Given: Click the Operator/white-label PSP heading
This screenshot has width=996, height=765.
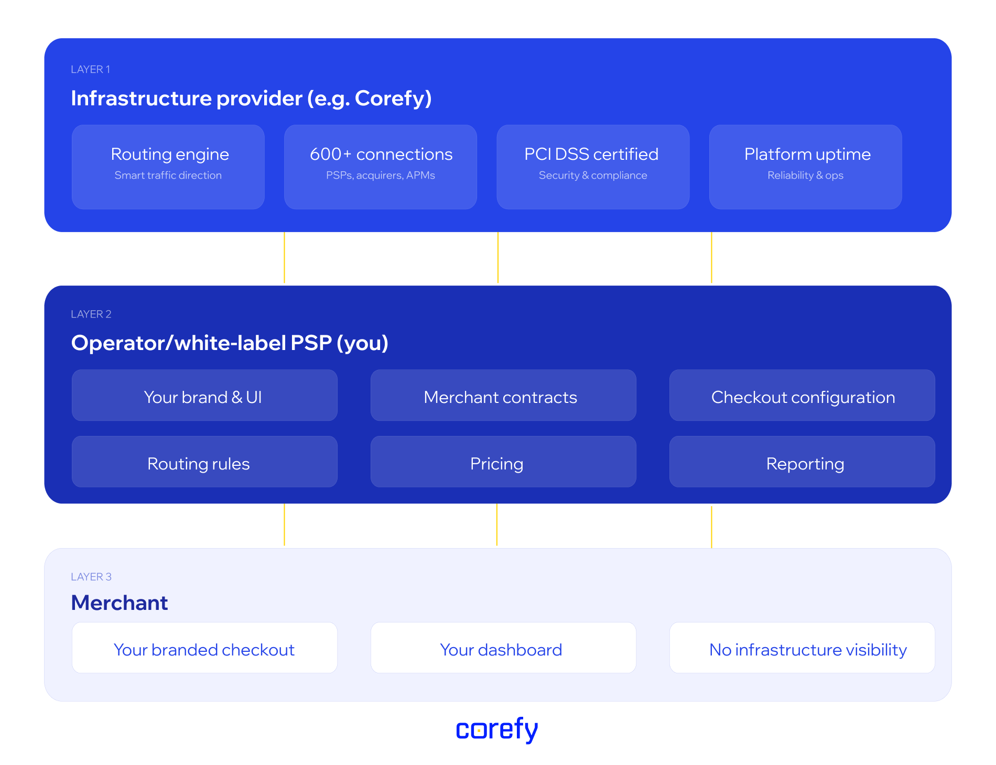Looking at the screenshot, I should [230, 343].
